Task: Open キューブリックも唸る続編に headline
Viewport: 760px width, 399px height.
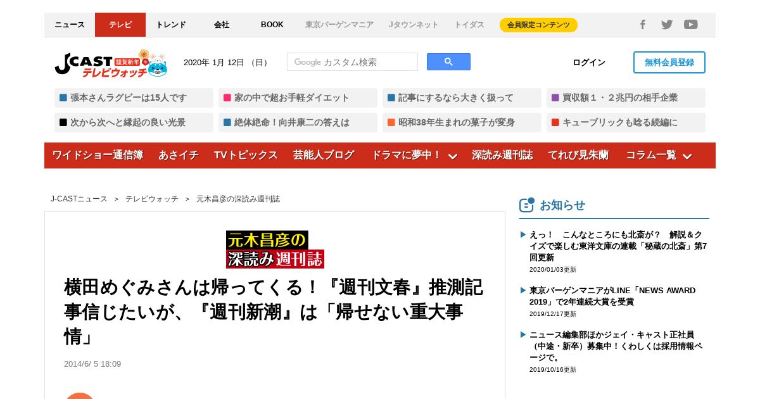Action: (626, 122)
